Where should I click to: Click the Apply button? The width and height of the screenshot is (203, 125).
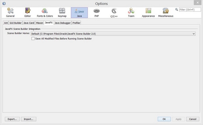pyautogui.click(x=178, y=119)
